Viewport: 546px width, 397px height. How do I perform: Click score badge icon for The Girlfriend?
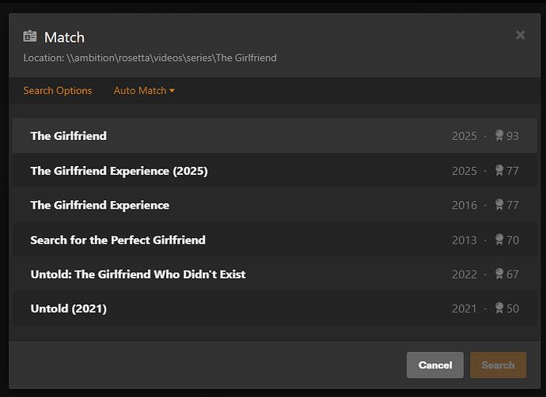click(x=499, y=135)
